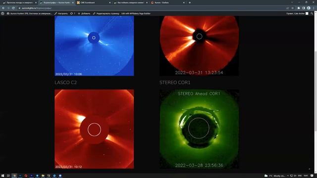317x178 pixels.
Task: Click Добавить in admin bar
Action: [x=84, y=13]
